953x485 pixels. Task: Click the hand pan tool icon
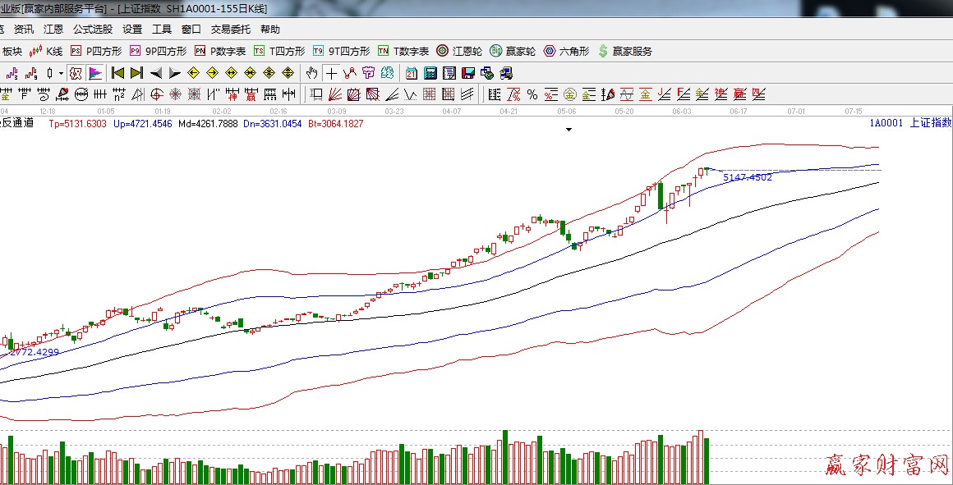pyautogui.click(x=311, y=73)
